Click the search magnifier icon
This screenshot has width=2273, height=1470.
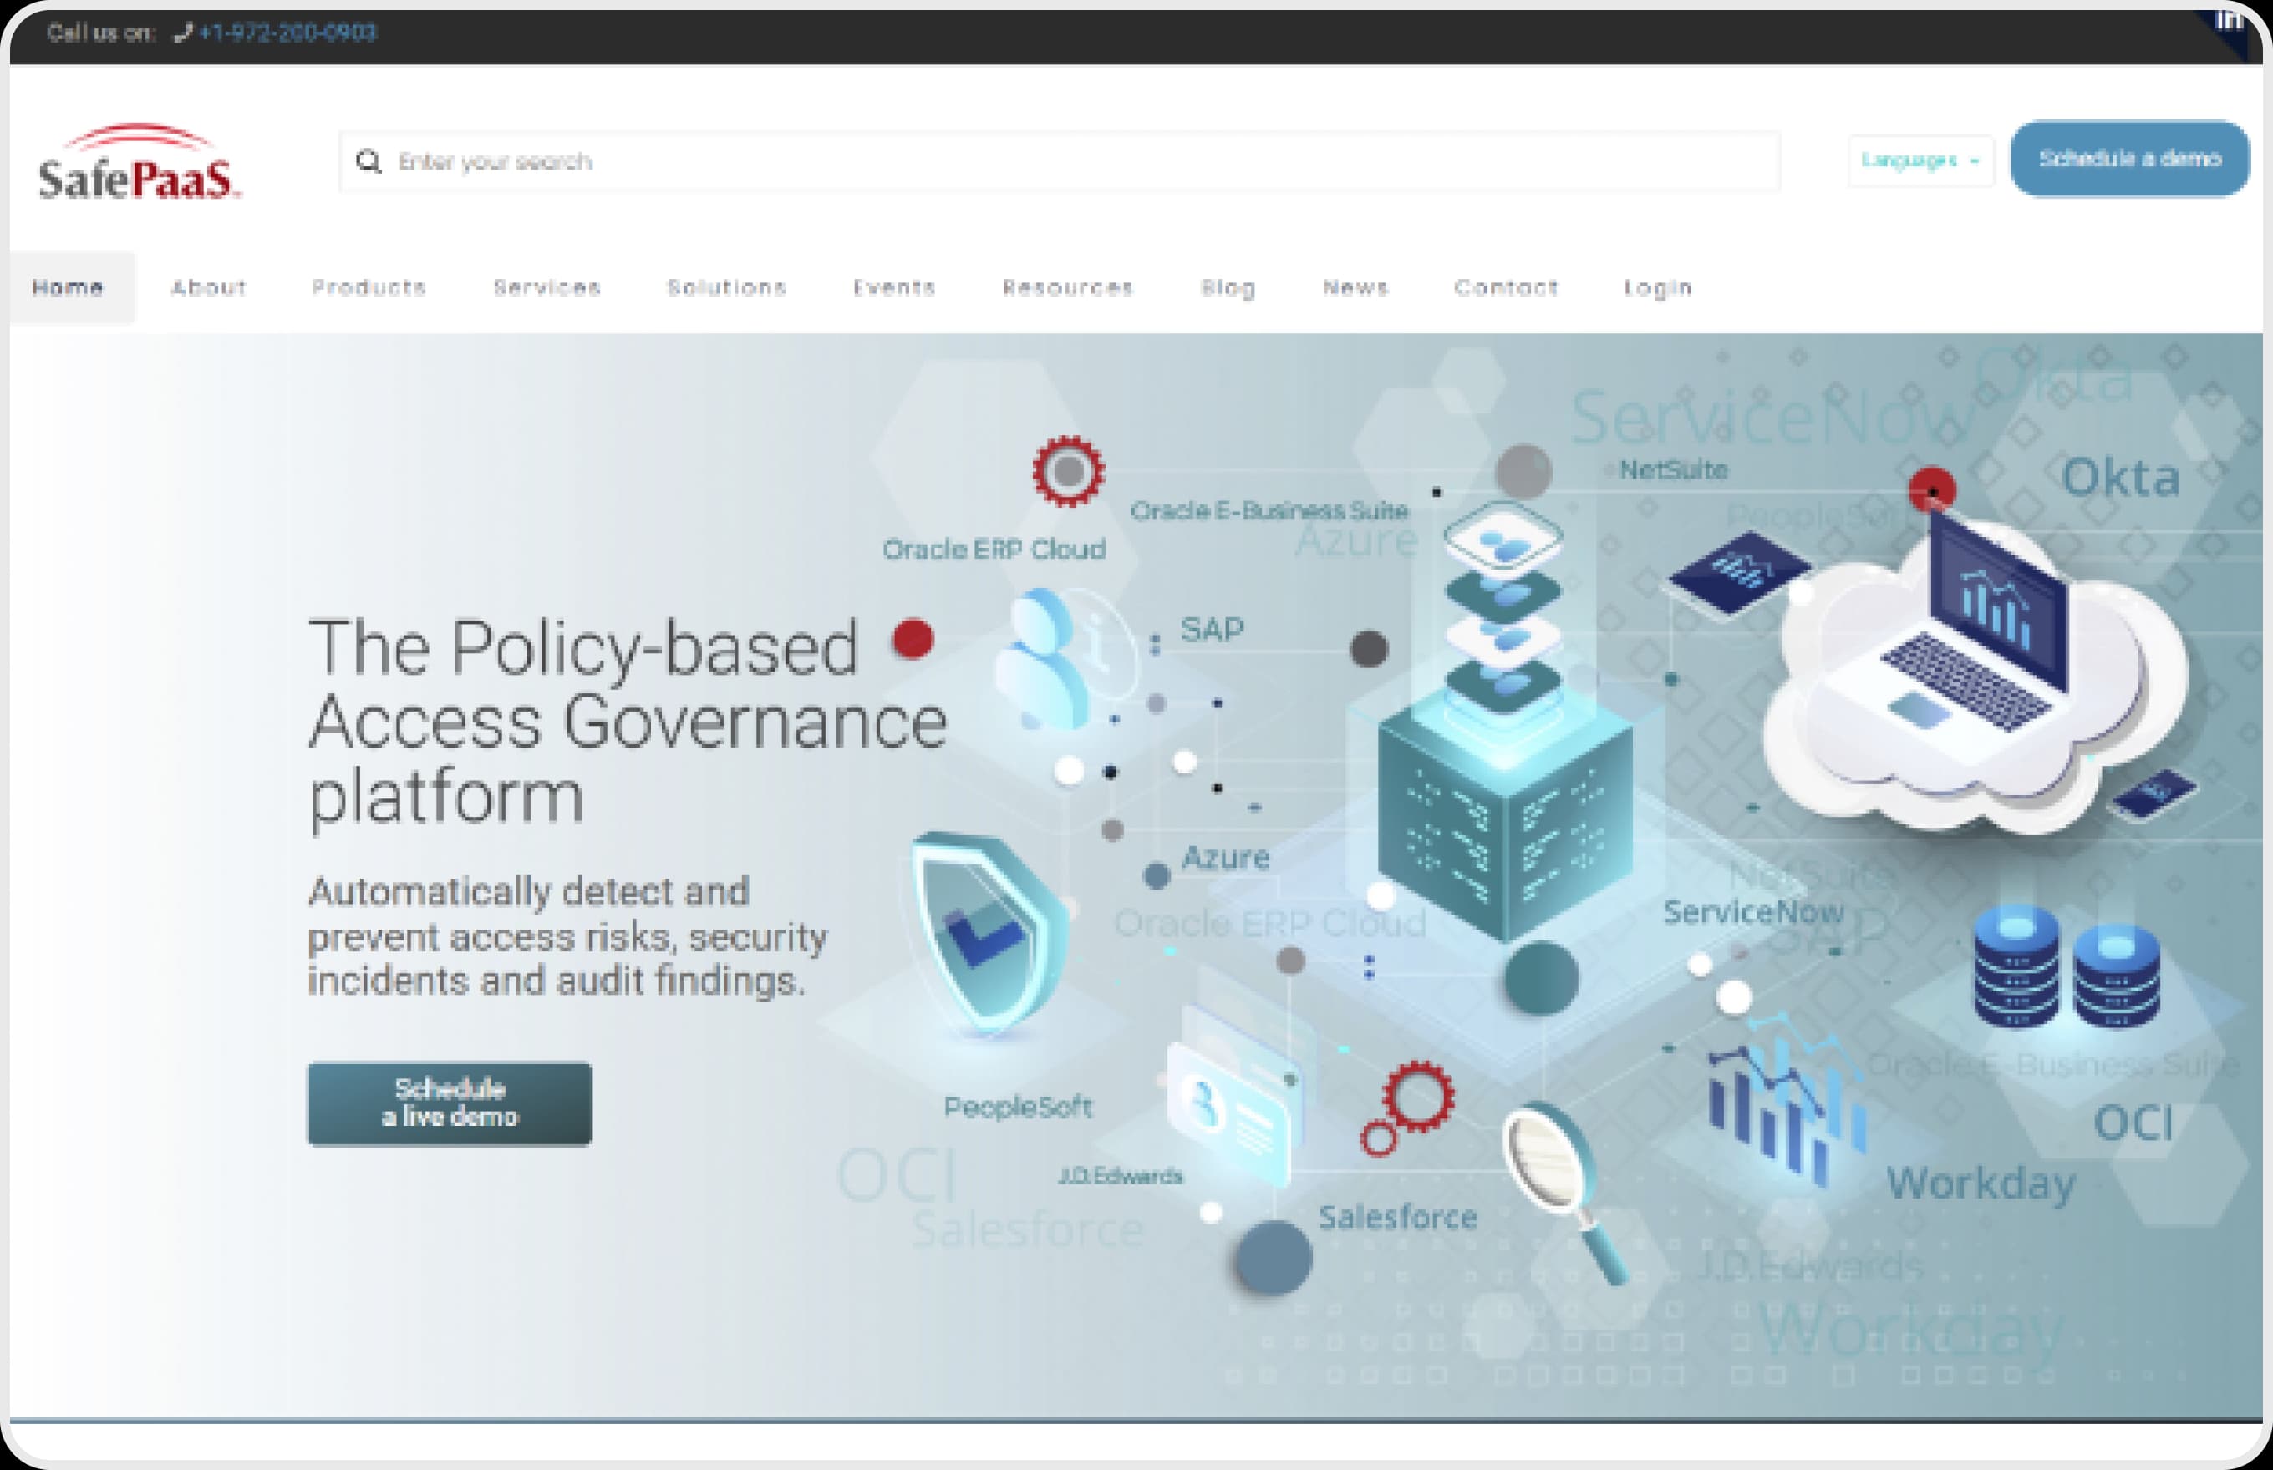(x=369, y=162)
